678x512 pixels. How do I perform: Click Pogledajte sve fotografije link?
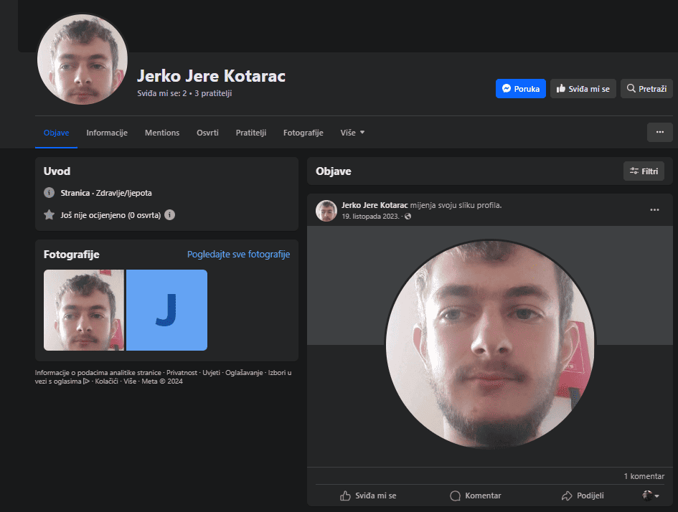click(238, 255)
